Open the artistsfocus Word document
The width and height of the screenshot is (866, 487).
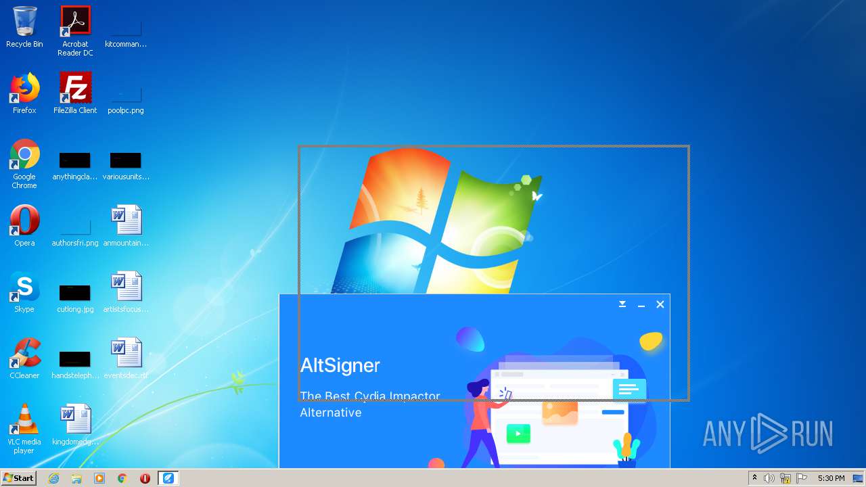coord(126,292)
